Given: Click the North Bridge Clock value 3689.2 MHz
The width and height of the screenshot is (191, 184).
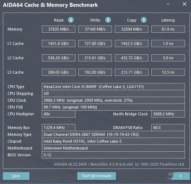Looking at the screenshot, I should [x=168, y=114].
